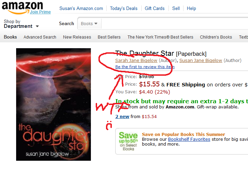Open the Books search category dropdown

[x=90, y=24]
